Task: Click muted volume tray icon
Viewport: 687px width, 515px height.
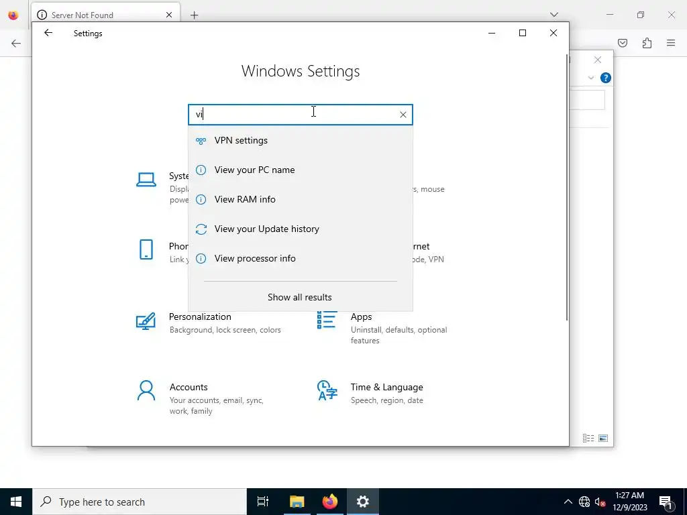Action: pyautogui.click(x=600, y=502)
